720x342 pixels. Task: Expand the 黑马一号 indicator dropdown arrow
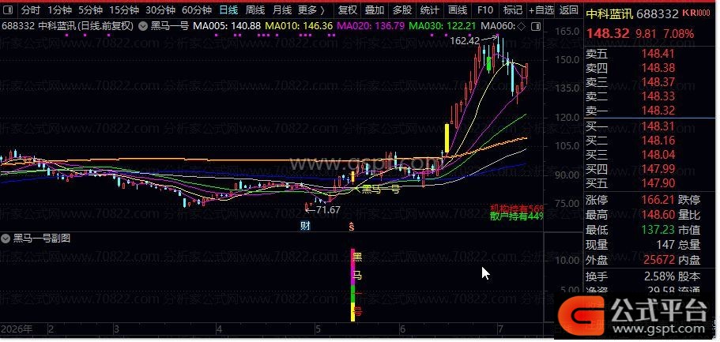click(x=144, y=26)
